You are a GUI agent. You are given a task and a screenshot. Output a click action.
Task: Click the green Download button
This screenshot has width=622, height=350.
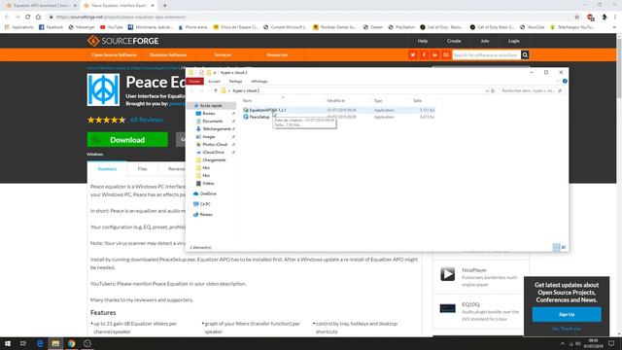tap(127, 140)
